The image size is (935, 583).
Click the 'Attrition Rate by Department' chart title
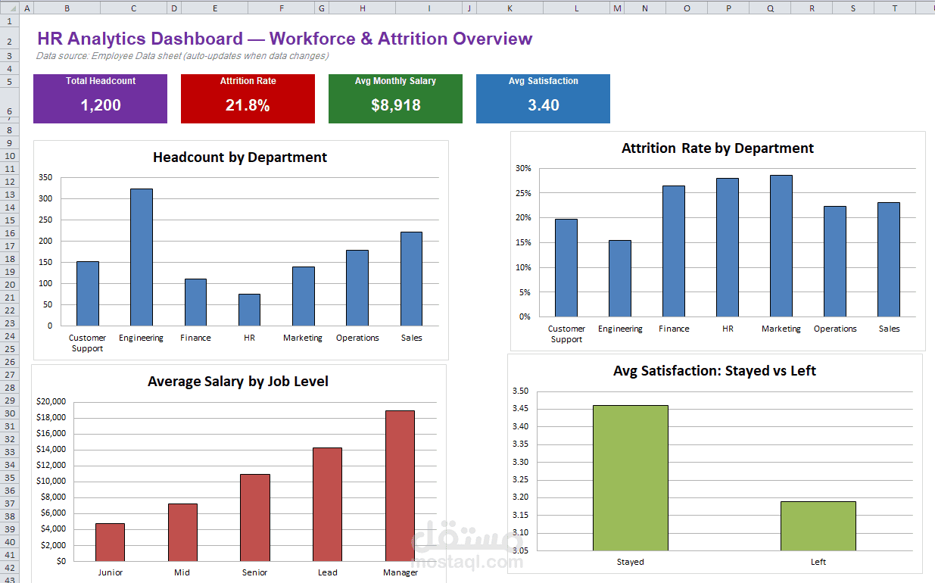718,148
